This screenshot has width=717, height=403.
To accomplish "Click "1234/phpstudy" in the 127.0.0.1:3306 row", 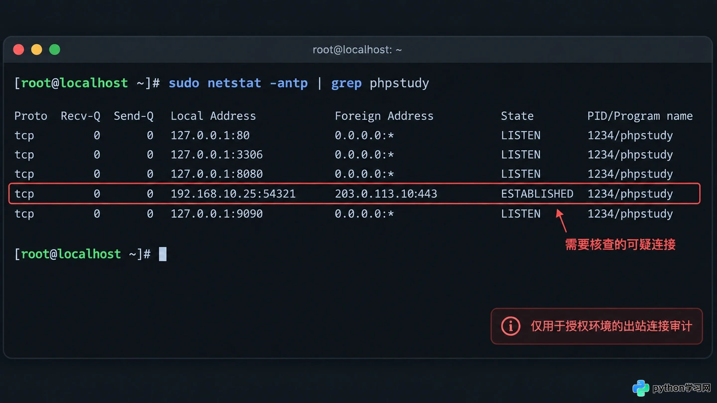I will click(x=630, y=155).
